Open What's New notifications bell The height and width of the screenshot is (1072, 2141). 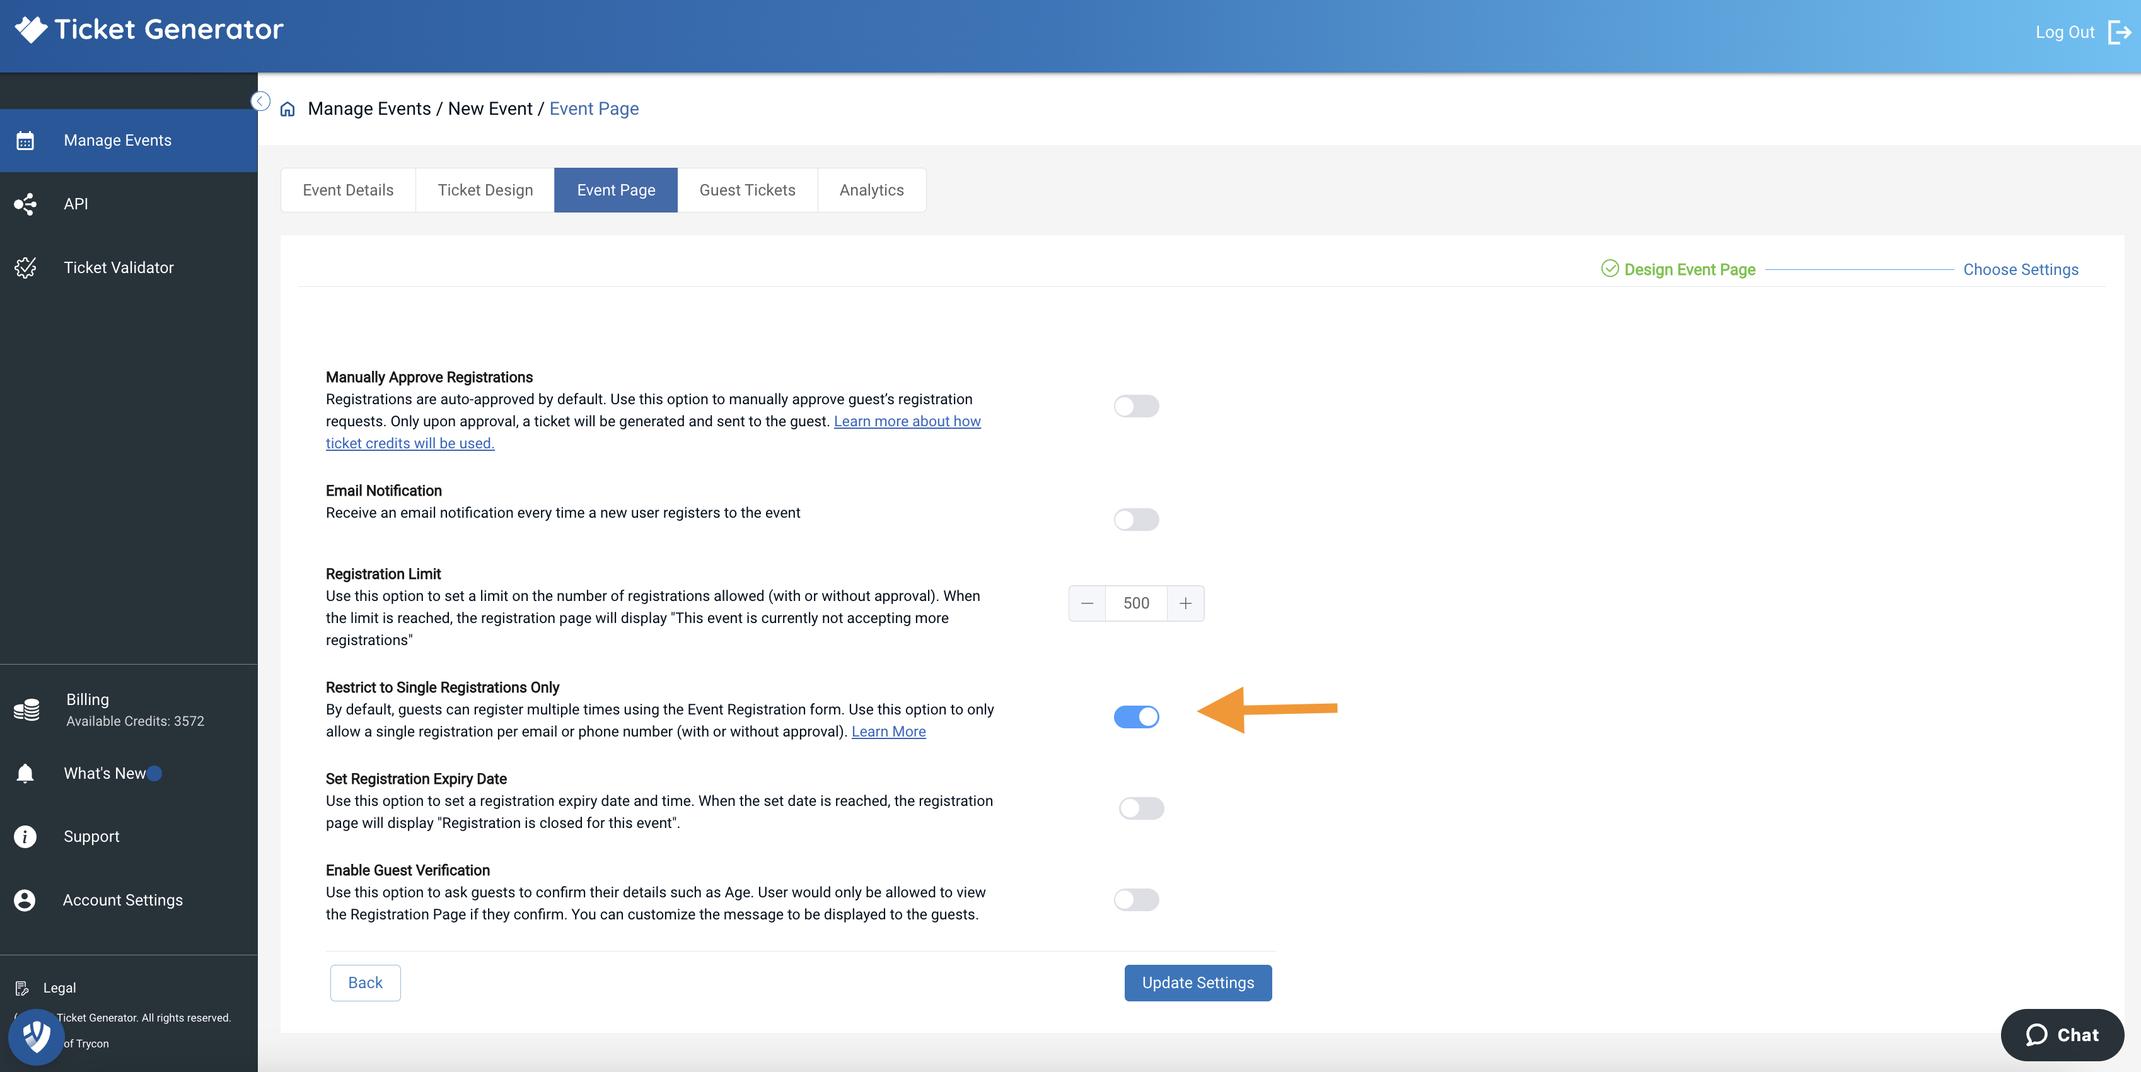[x=25, y=773]
